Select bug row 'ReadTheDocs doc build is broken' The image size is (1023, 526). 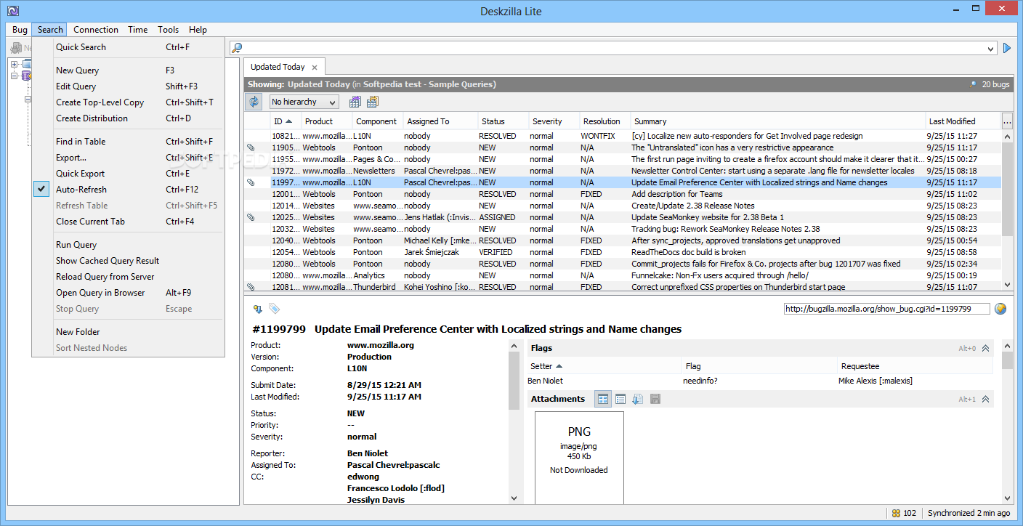click(x=623, y=252)
